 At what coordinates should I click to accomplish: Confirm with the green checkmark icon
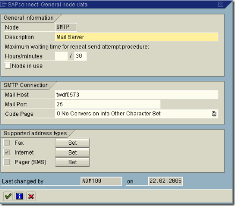click(8, 196)
